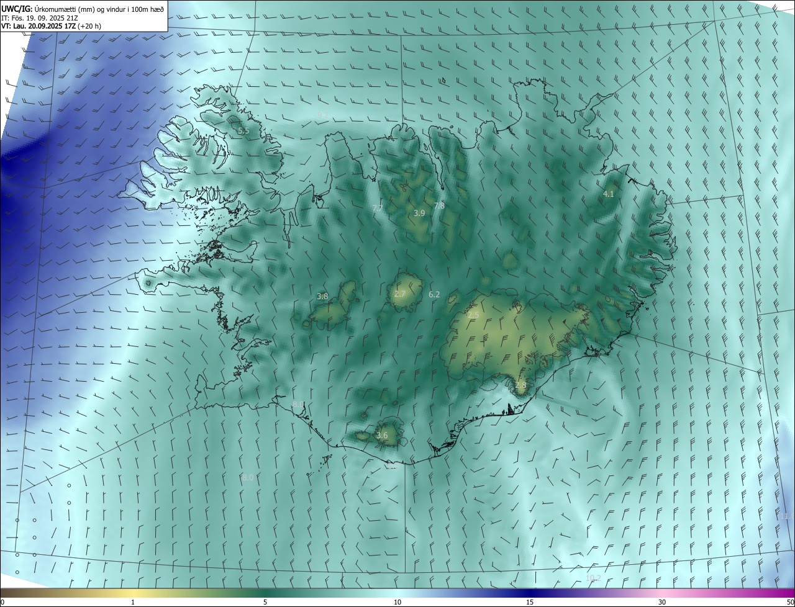
Task: Click the 5 tick on the color scale
Action: (x=265, y=602)
